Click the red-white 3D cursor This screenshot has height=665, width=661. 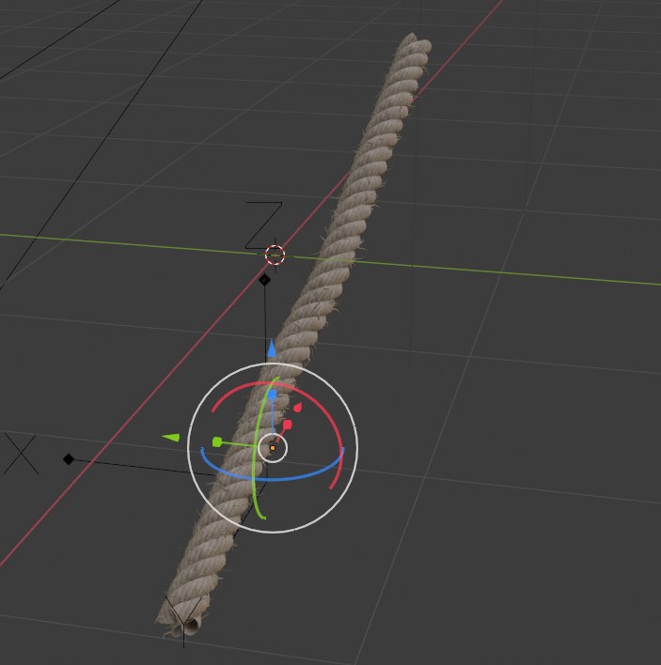click(275, 255)
